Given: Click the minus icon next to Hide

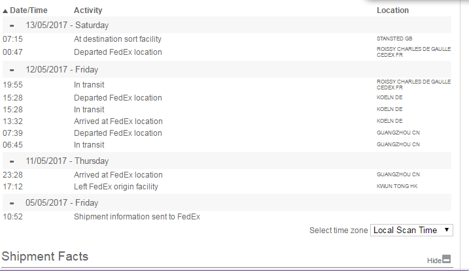Looking at the screenshot, I should (x=447, y=259).
